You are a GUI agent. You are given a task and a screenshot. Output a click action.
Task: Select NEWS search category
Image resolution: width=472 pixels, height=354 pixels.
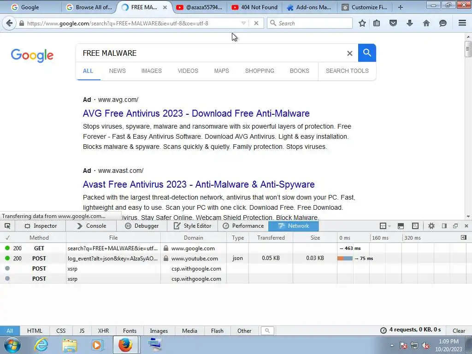(118, 71)
